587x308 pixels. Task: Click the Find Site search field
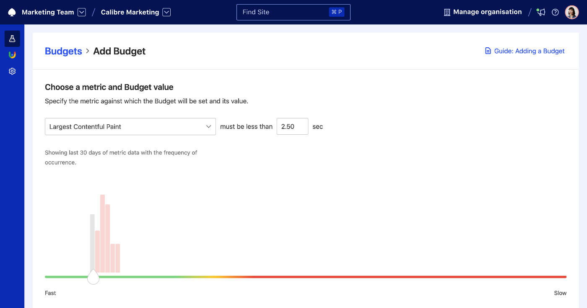coord(293,12)
